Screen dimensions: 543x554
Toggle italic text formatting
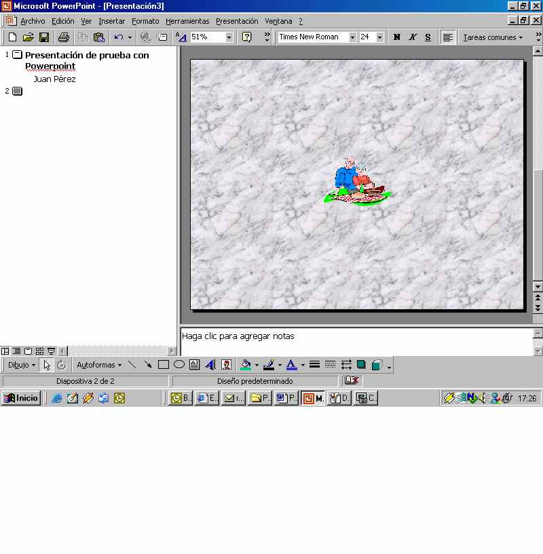[x=413, y=37]
